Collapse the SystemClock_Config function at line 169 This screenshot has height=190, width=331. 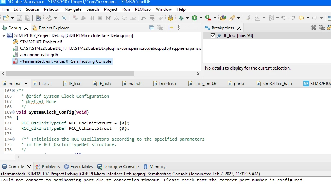coord(14,112)
